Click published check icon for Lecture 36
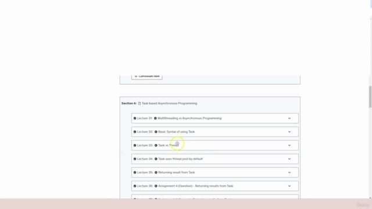 (135, 186)
